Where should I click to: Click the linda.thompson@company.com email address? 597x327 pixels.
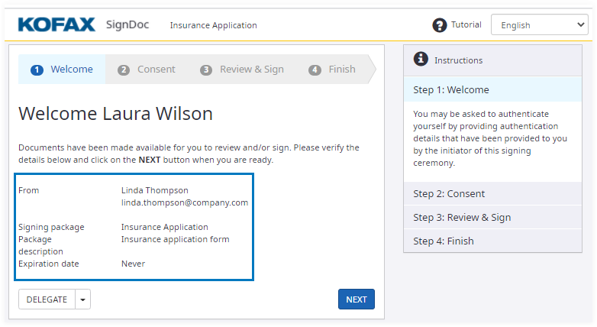pyautogui.click(x=185, y=202)
